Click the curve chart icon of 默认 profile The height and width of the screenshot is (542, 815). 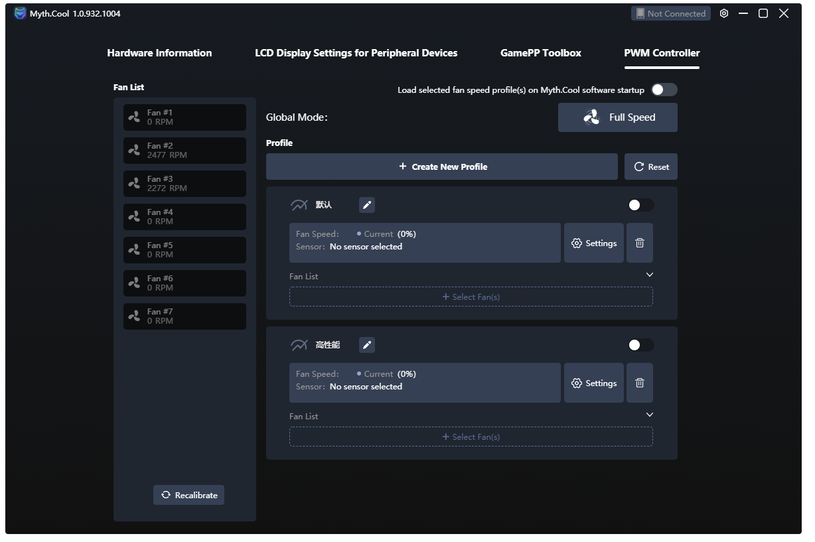(x=299, y=205)
